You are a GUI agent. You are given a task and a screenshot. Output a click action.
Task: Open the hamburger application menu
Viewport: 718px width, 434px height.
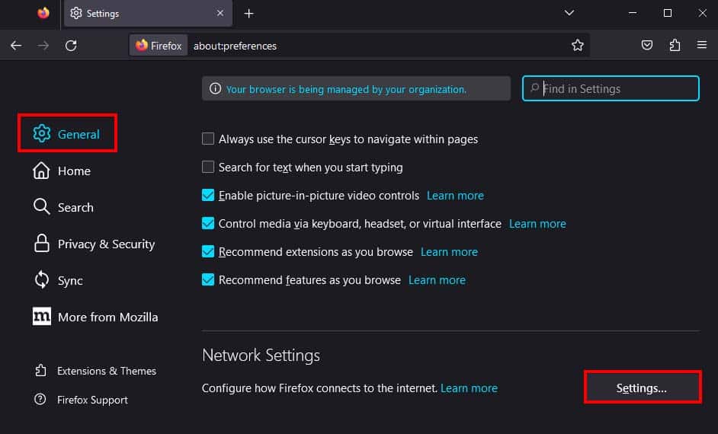[x=701, y=45]
